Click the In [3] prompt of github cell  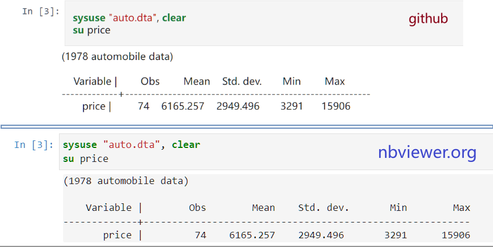click(40, 11)
